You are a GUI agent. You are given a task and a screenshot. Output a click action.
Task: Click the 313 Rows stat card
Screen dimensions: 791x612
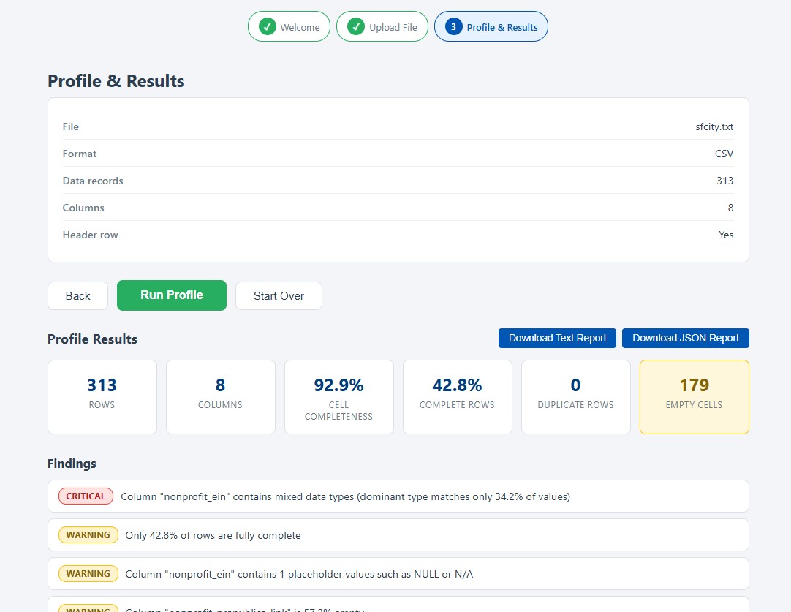102,396
